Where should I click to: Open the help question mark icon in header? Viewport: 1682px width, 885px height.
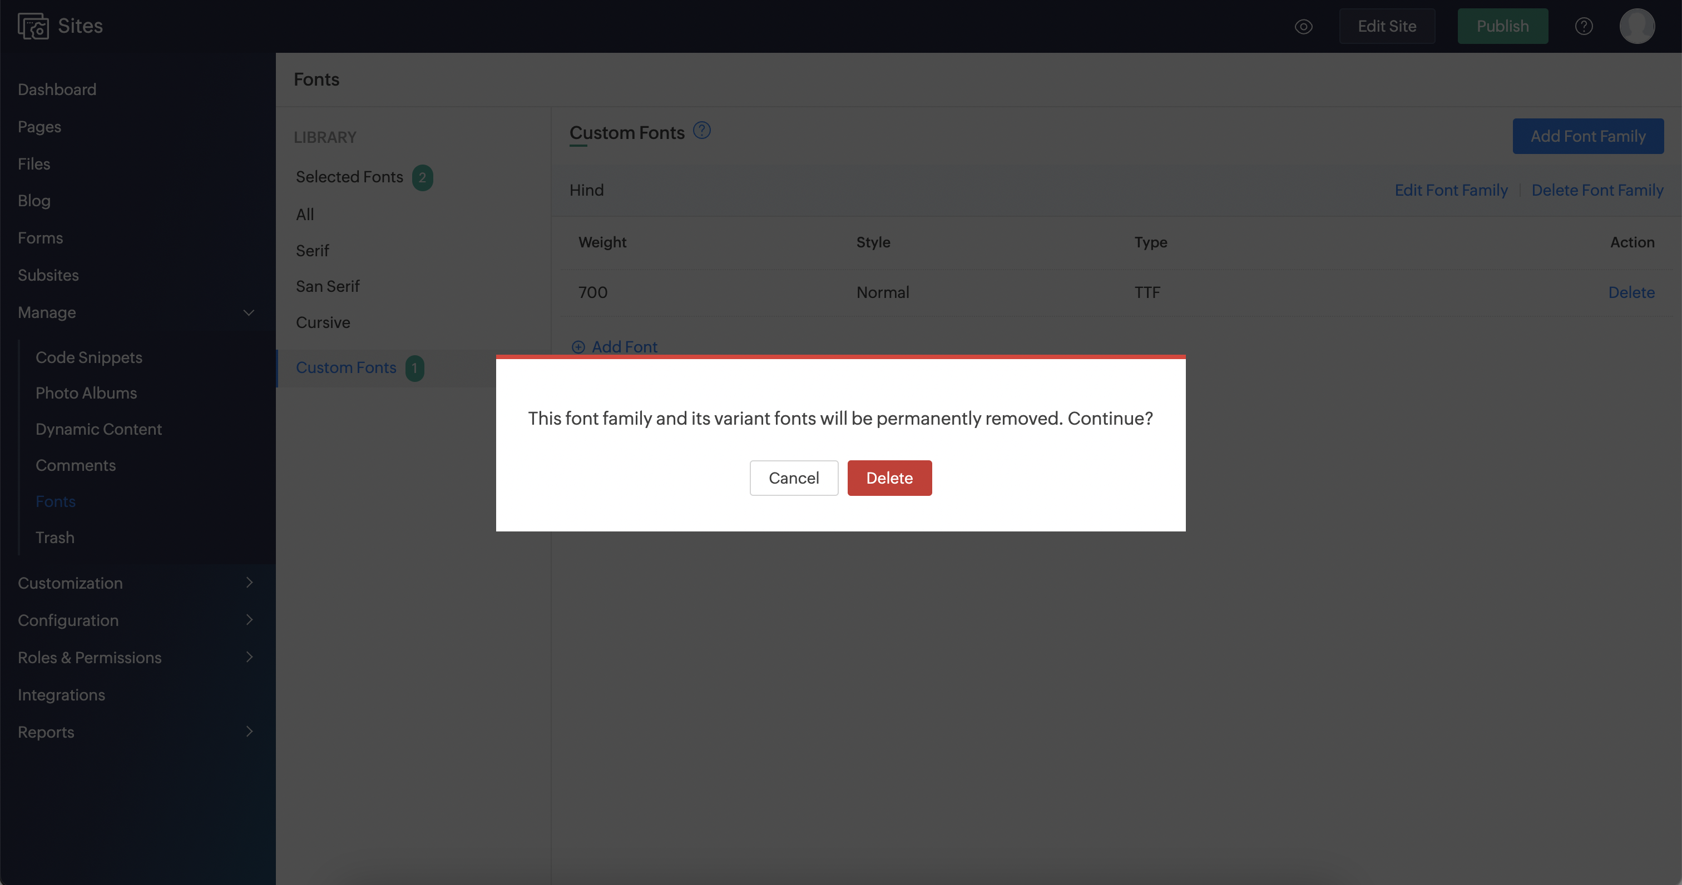pos(1584,26)
